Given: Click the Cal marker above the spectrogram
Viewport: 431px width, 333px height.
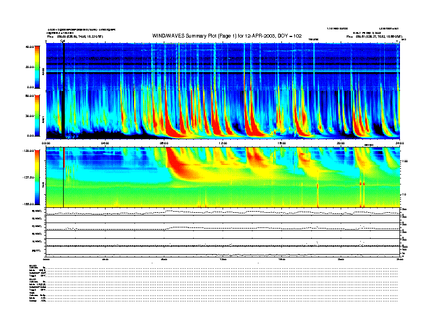Looking at the screenshot, I should [x=63, y=41].
